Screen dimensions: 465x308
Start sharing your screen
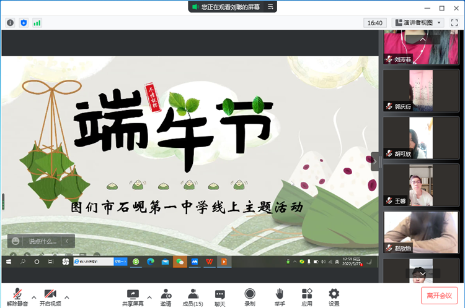tap(133, 297)
